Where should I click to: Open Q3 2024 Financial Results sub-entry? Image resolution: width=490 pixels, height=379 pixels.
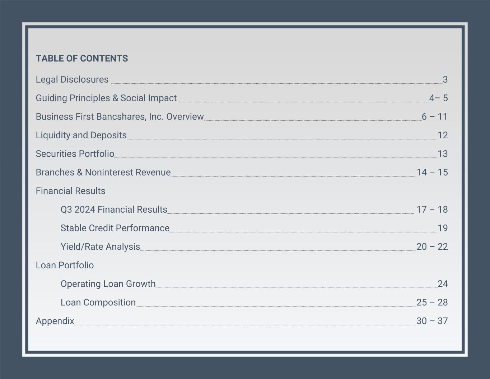click(x=114, y=209)
